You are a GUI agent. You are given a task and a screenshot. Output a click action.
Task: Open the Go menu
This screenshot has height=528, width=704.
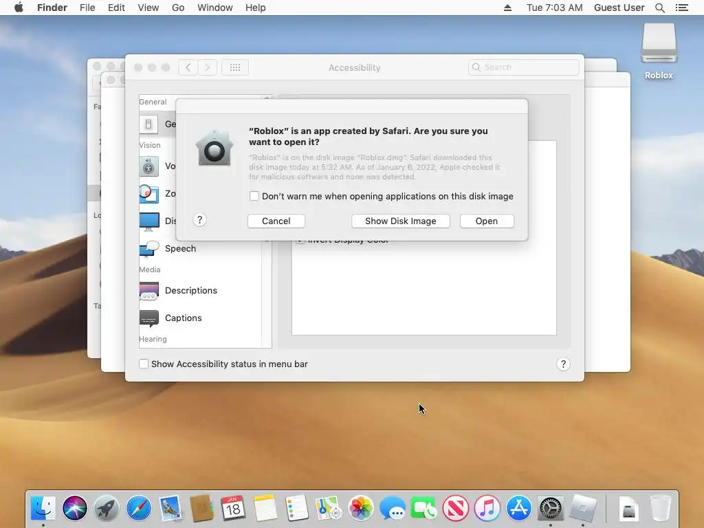pos(178,8)
